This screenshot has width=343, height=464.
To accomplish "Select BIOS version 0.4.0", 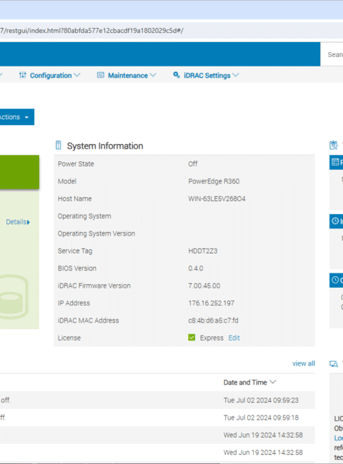I will 196,268.
